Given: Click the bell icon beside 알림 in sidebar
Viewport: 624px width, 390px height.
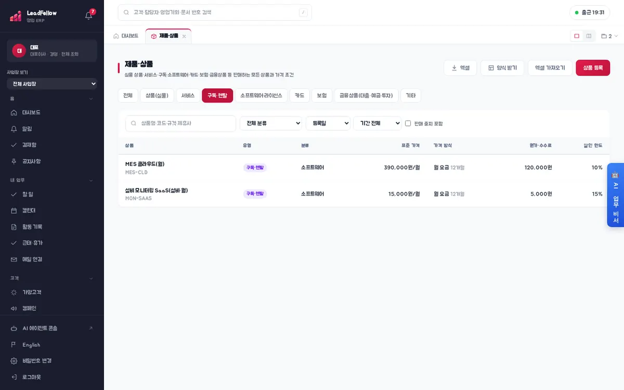Looking at the screenshot, I should coord(14,128).
